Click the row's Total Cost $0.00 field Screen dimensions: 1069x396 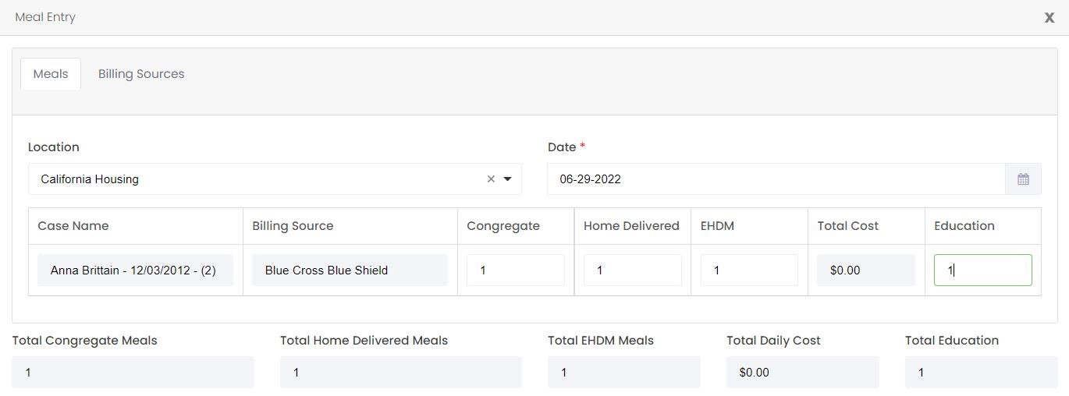pos(865,270)
